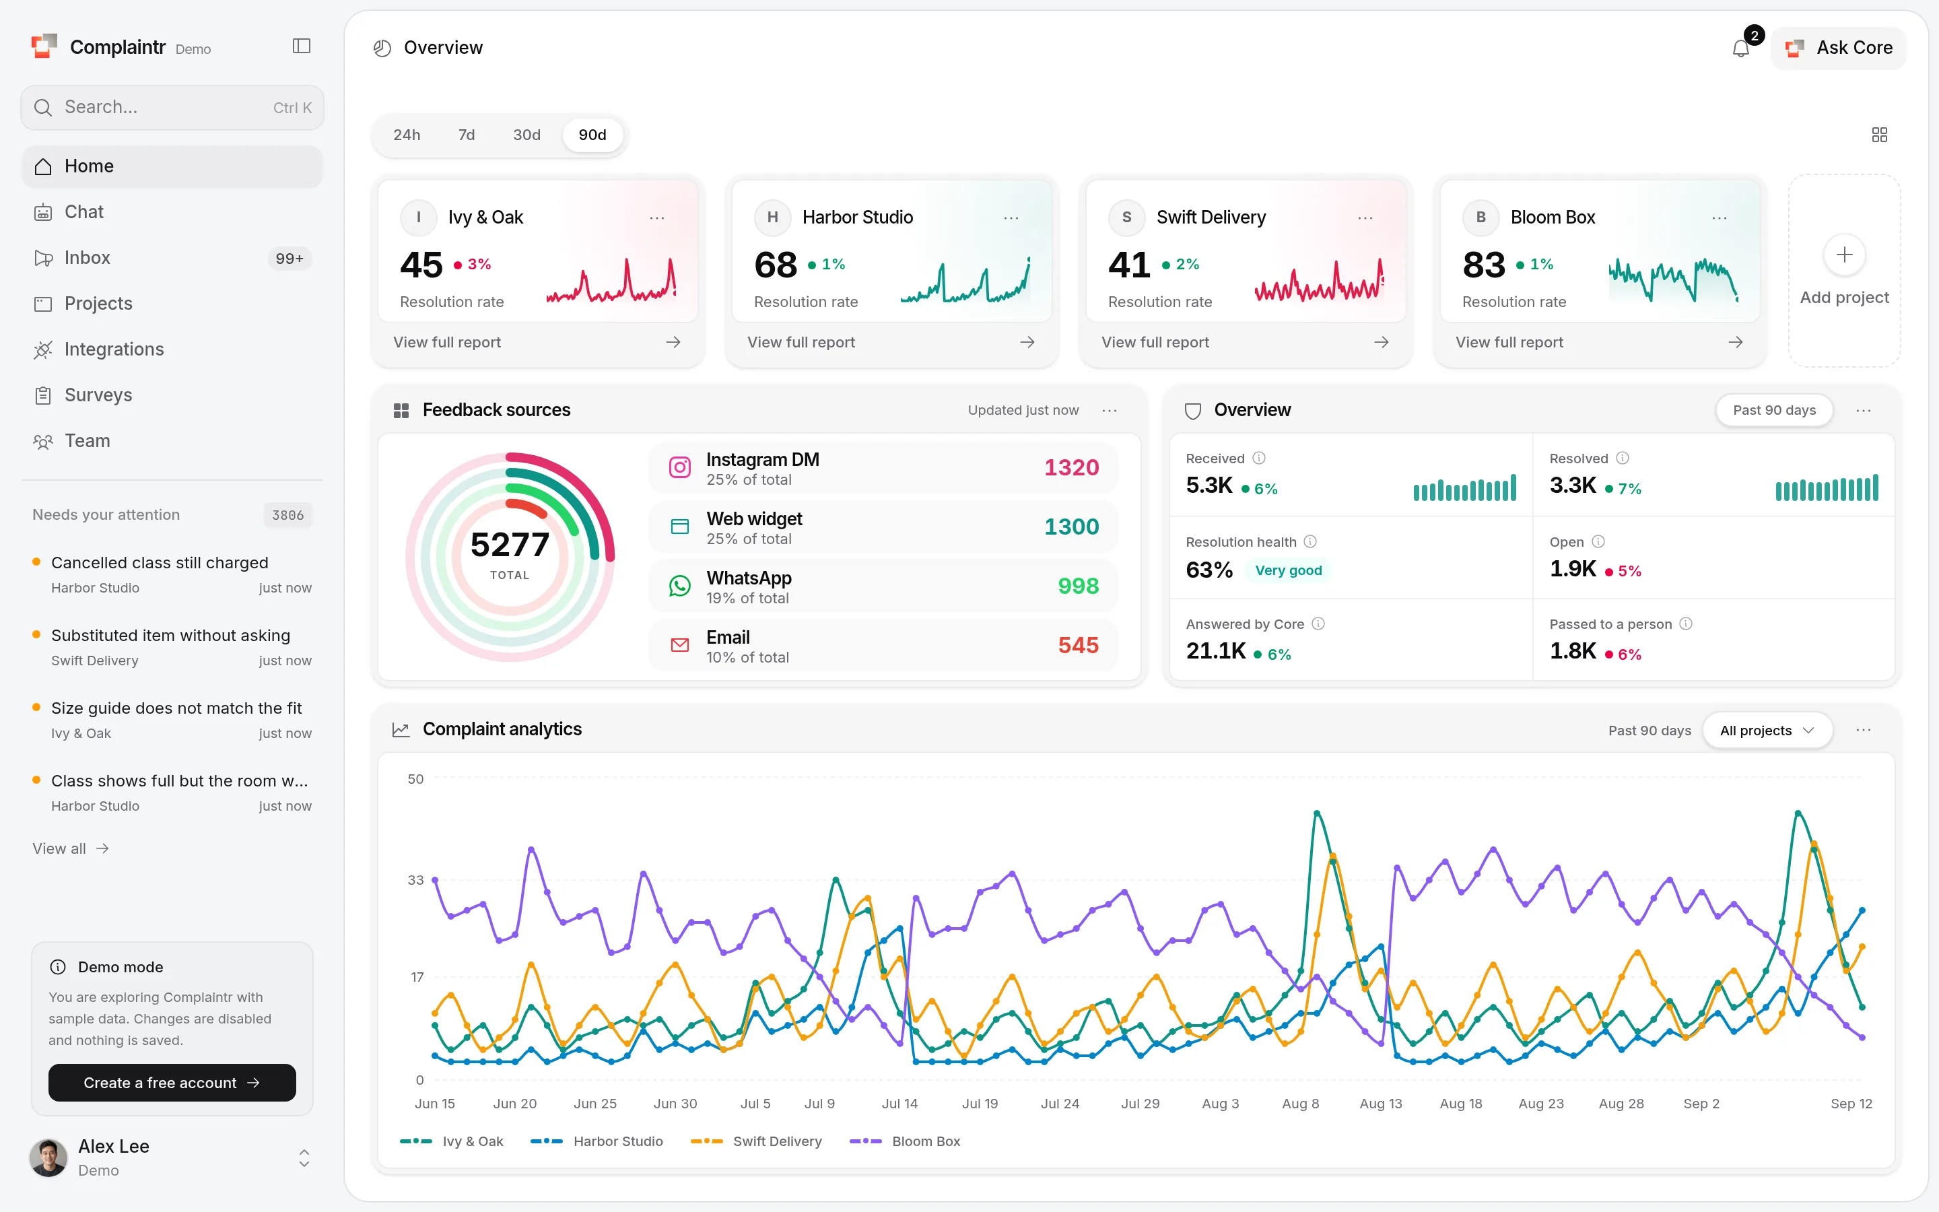The width and height of the screenshot is (1939, 1212).
Task: Open Bloom Box card options menu
Action: click(x=1720, y=217)
